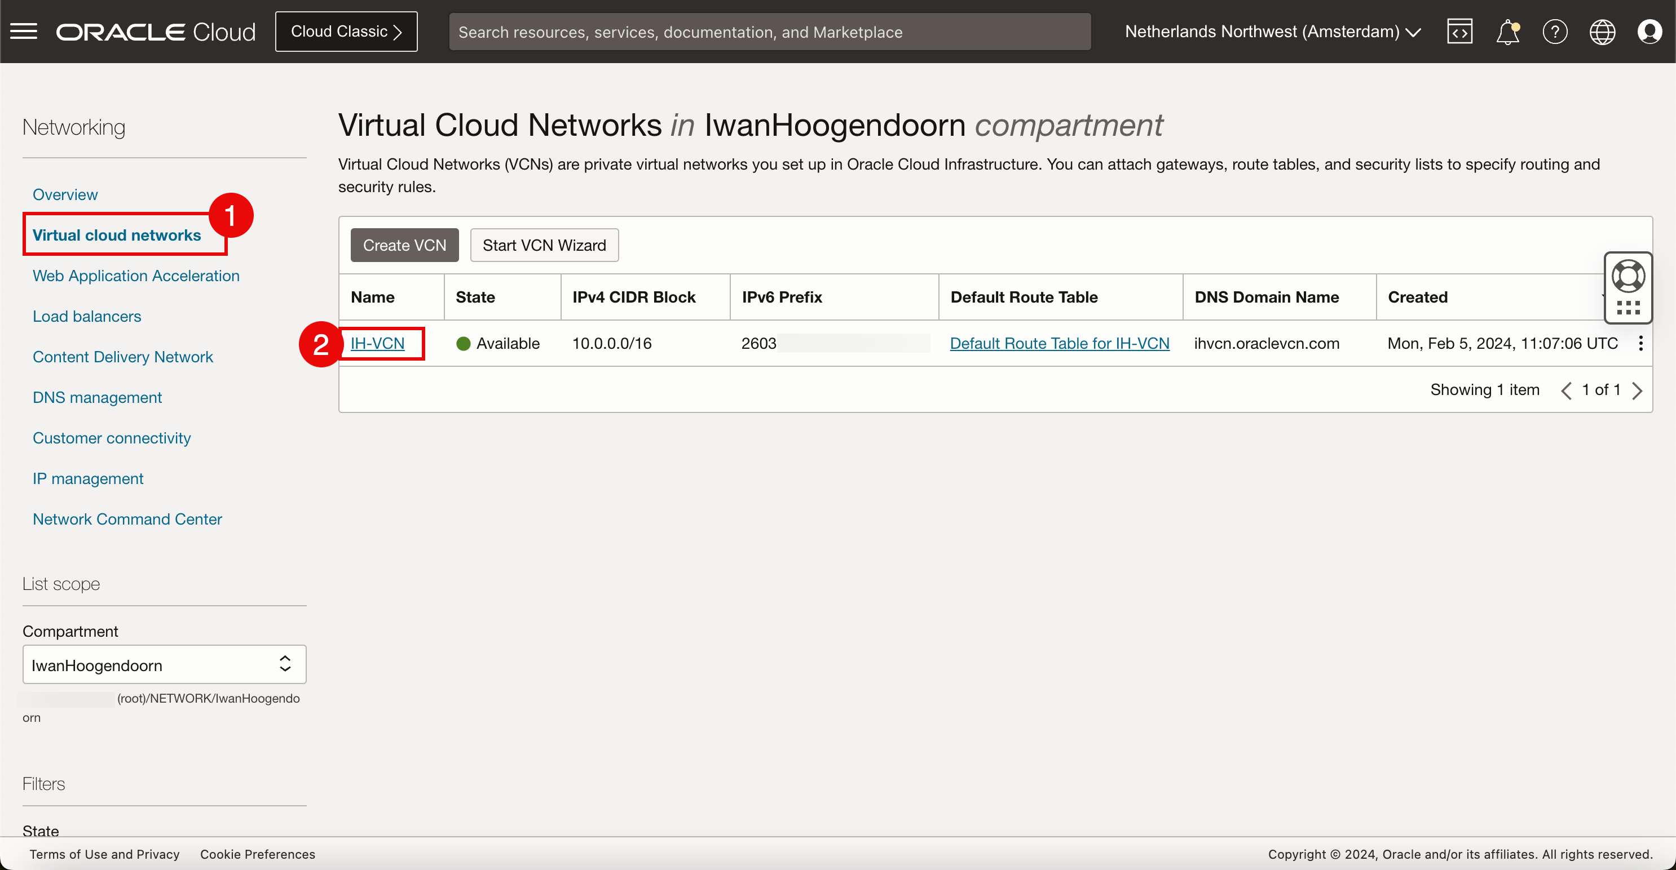Open DNS management from the sidebar
The width and height of the screenshot is (1676, 870).
[97, 397]
